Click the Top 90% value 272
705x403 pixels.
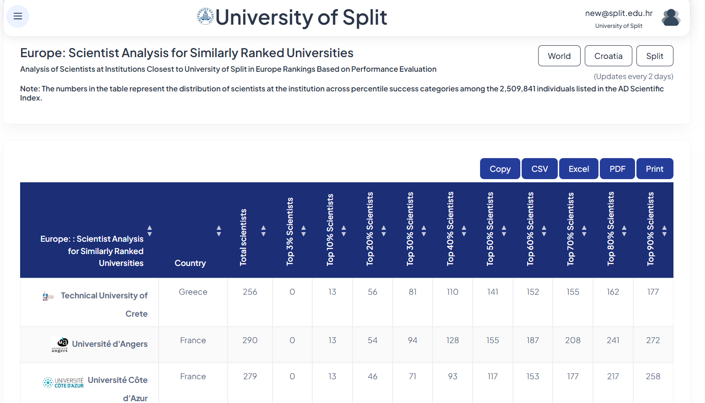[x=653, y=340]
